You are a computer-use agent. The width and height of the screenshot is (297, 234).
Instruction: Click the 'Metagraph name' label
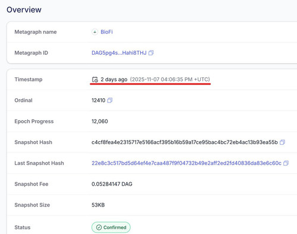point(36,32)
